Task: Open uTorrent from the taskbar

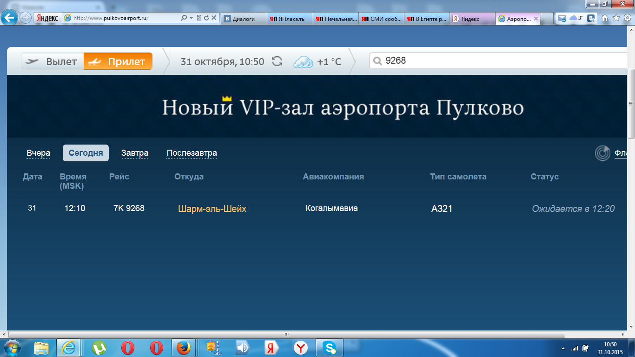Action: (x=99, y=348)
